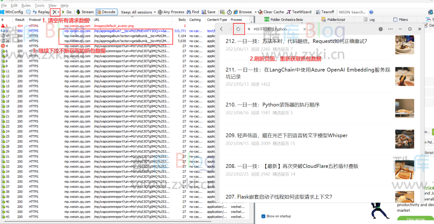Refresh the #你不知道的Python page
Viewport: 434px width, 224px height.
point(239,29)
